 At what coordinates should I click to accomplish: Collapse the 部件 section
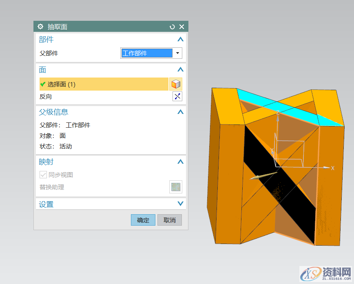pos(180,39)
